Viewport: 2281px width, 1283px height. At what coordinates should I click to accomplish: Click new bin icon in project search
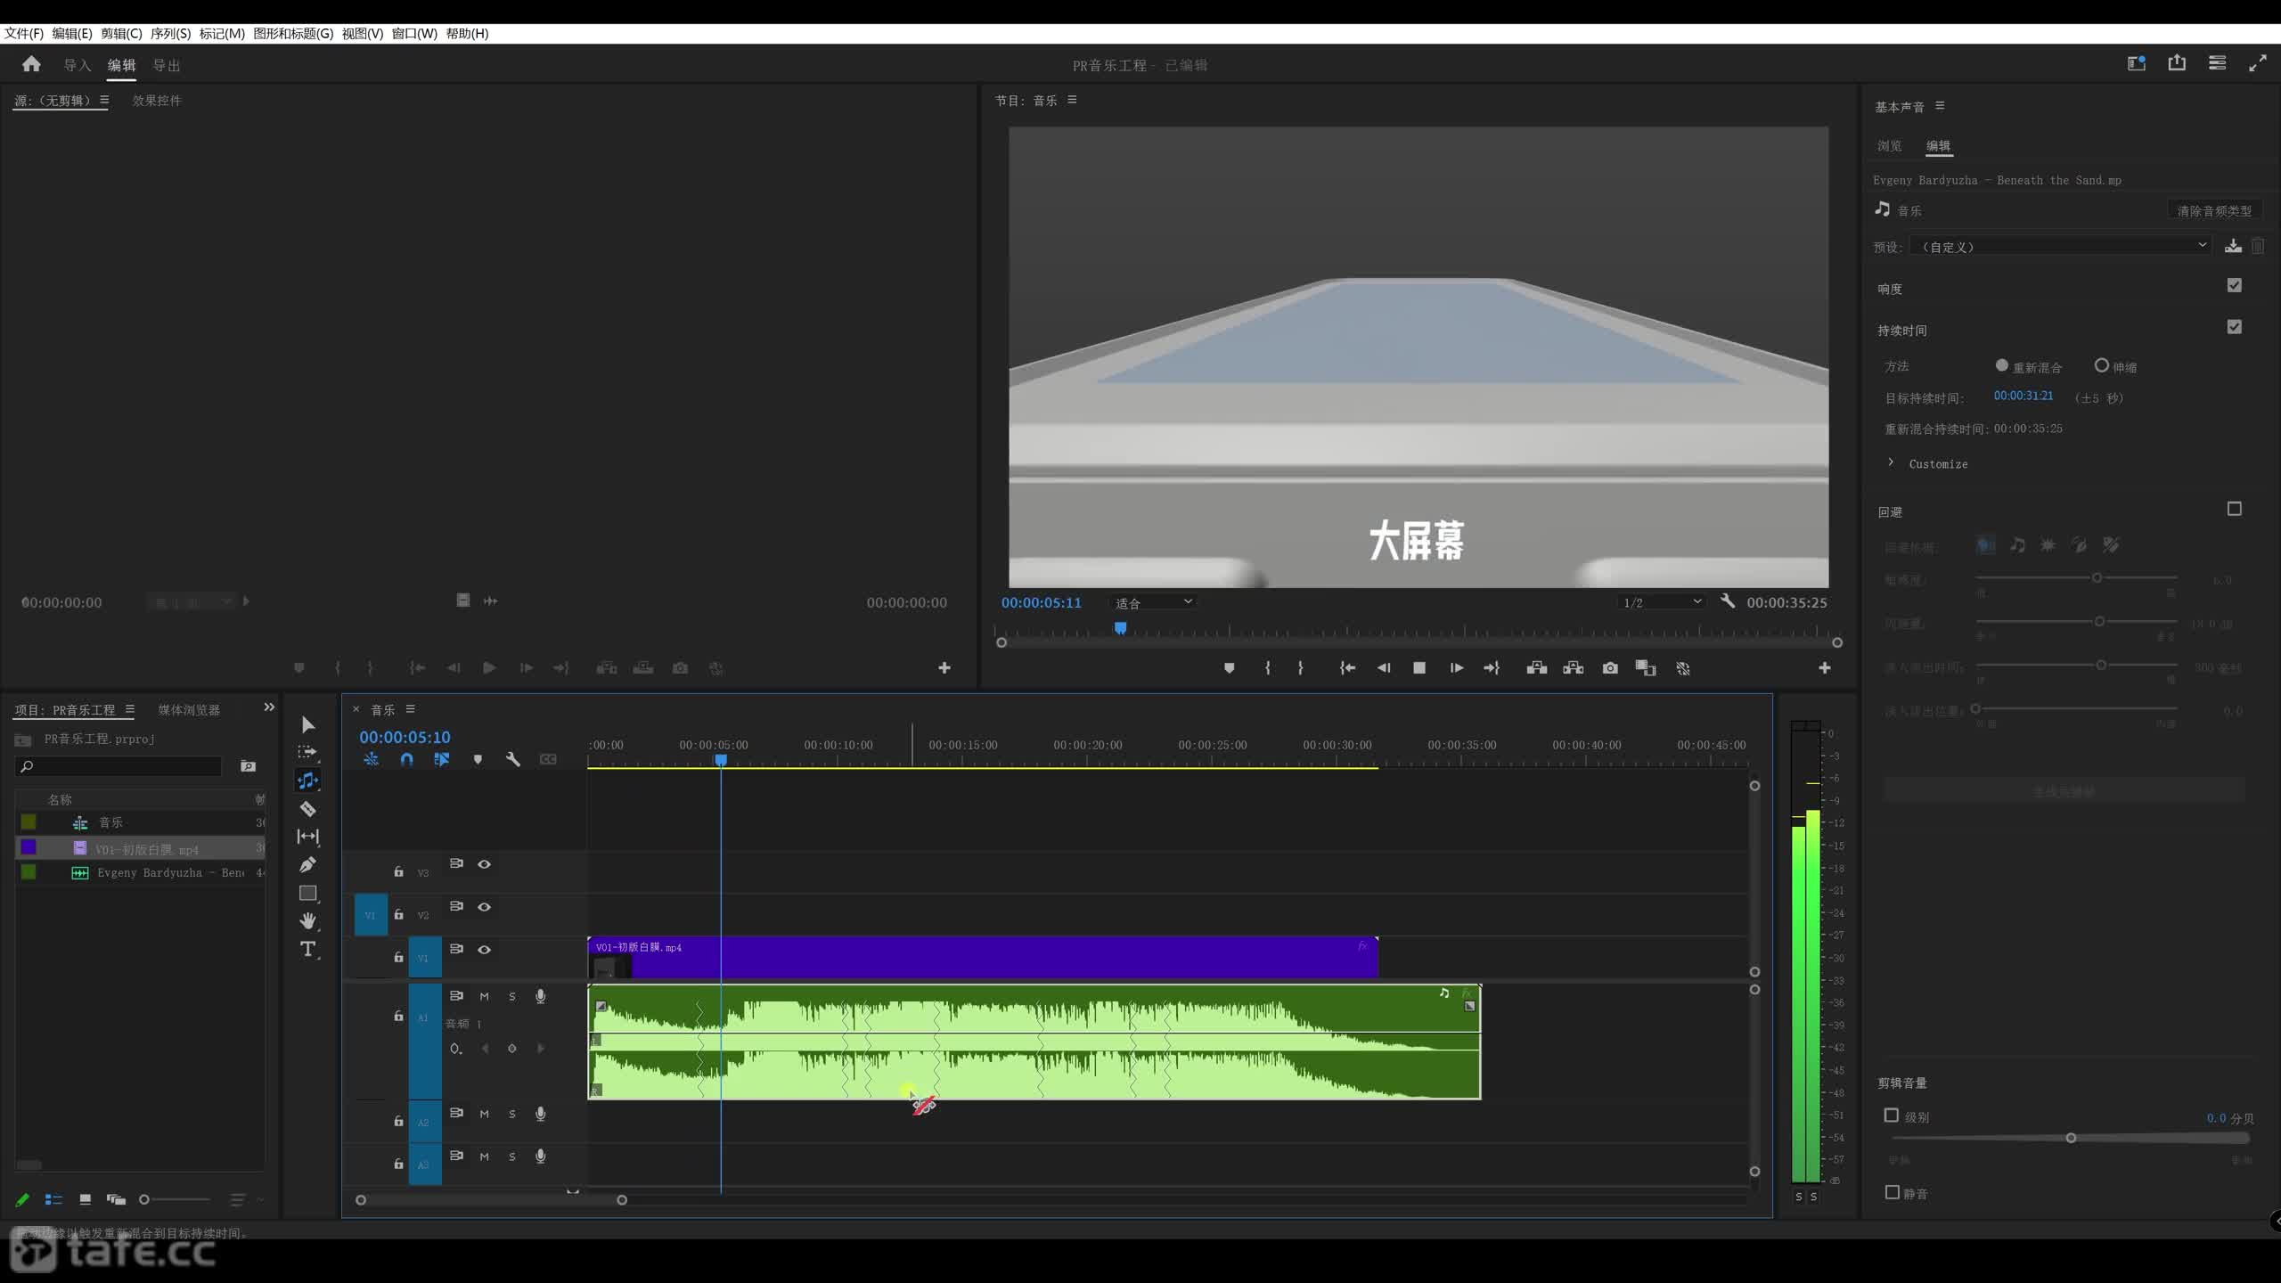(x=248, y=766)
